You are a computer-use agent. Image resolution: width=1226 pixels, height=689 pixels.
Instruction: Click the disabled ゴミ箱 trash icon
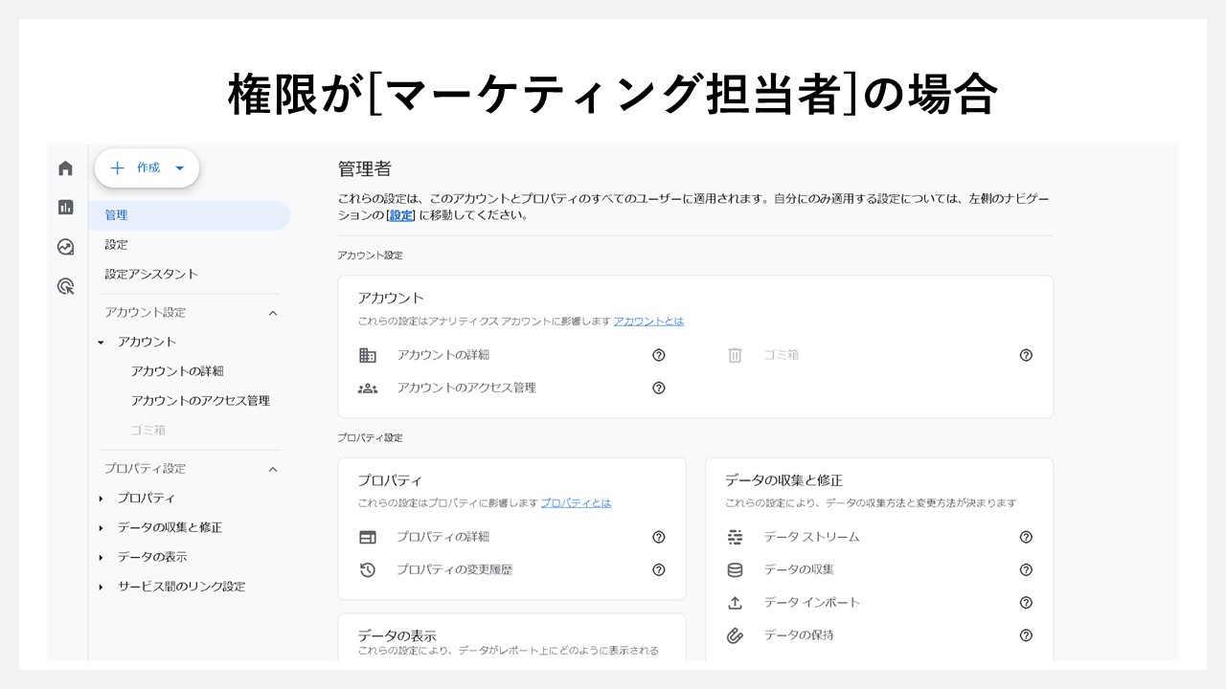pos(735,355)
